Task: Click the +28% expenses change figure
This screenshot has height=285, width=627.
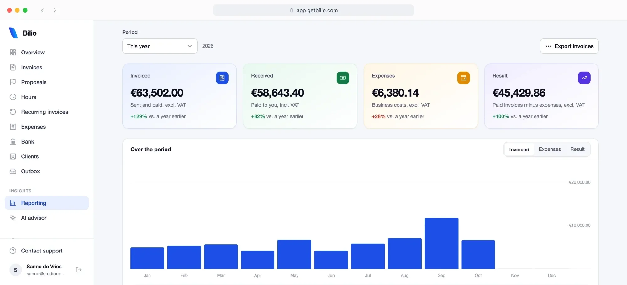Action: (x=378, y=116)
